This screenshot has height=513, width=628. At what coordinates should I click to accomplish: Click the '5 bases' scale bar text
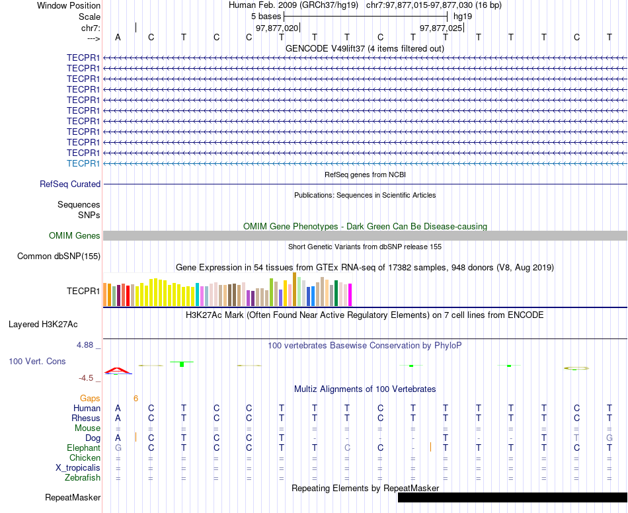tap(266, 17)
